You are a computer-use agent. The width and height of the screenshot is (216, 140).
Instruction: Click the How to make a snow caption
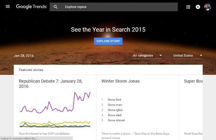click(x=135, y=136)
